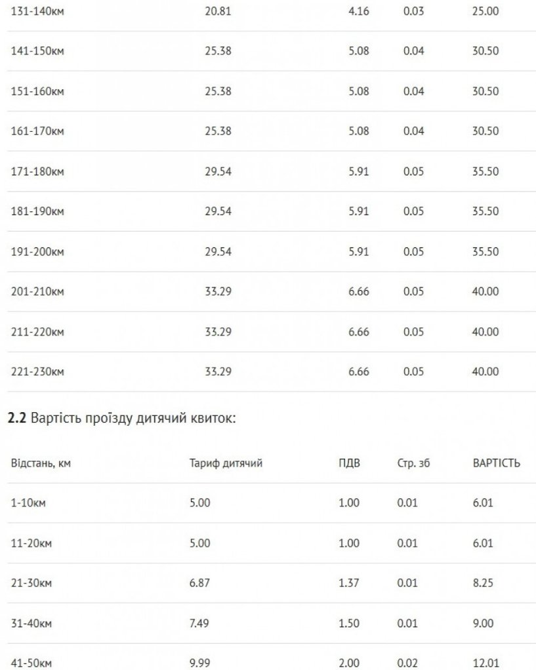The image size is (536, 670).
Task: Click the 221-230км row label
Action: pos(37,372)
